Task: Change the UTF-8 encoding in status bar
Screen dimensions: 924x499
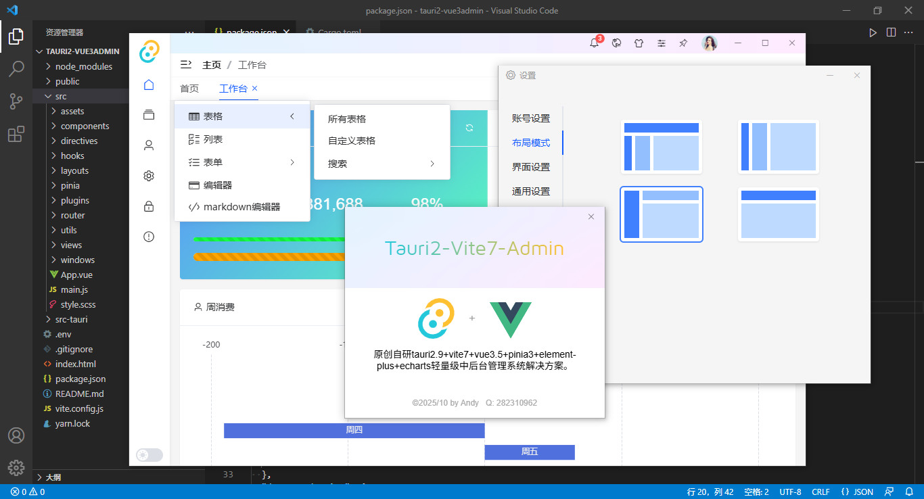Action: 790,492
